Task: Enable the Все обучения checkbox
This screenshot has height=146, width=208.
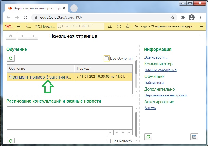Action: tap(107, 58)
